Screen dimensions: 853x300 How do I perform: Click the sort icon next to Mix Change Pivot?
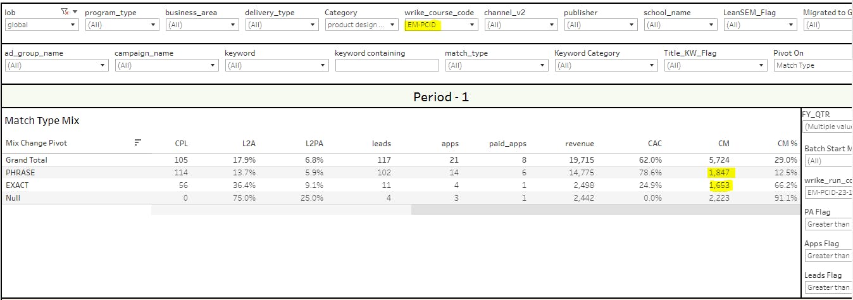tap(137, 143)
